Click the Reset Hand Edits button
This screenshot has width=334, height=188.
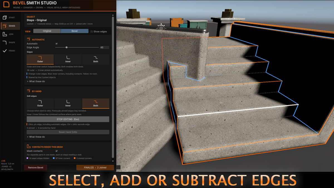pyautogui.click(x=68, y=132)
